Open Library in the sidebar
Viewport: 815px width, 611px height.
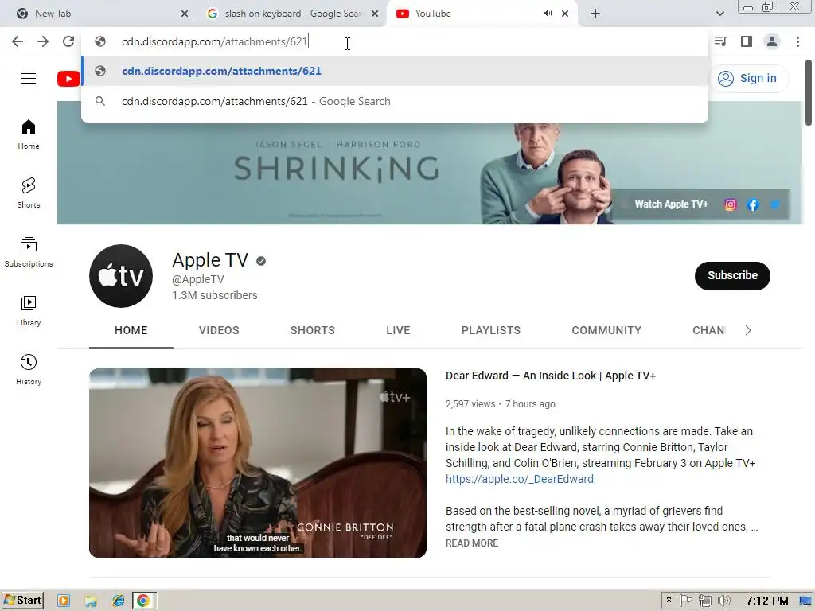tap(29, 311)
